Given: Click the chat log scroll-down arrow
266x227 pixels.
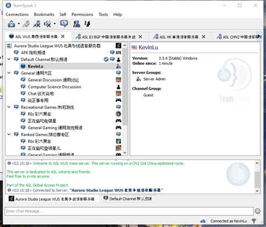Looking at the screenshot, I should pyautogui.click(x=257, y=191).
